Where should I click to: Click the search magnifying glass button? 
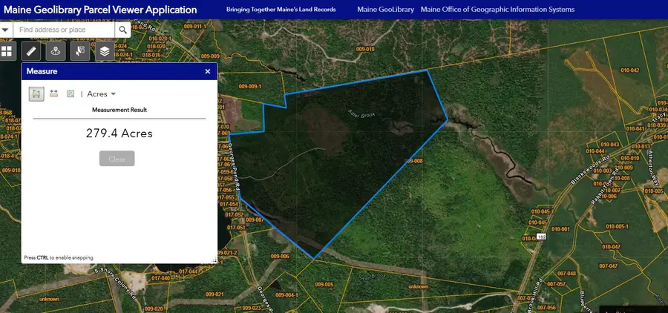point(123,30)
